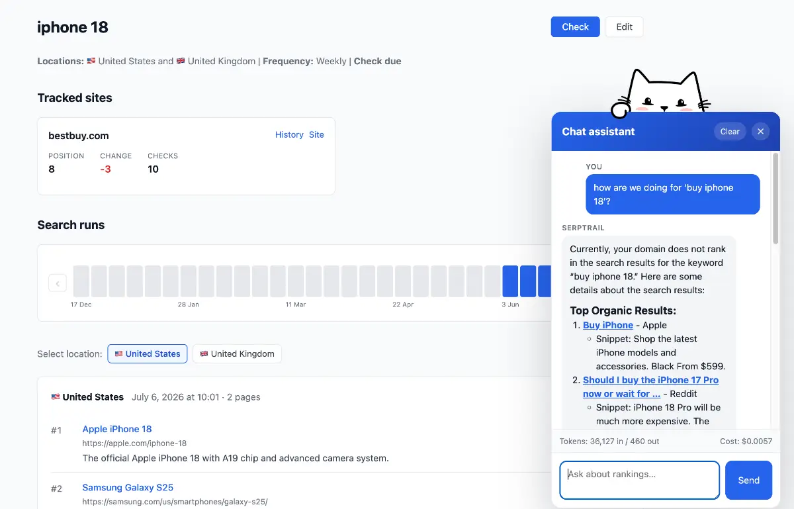Run a Check for iphone 18
The width and height of the screenshot is (794, 509).
(575, 27)
